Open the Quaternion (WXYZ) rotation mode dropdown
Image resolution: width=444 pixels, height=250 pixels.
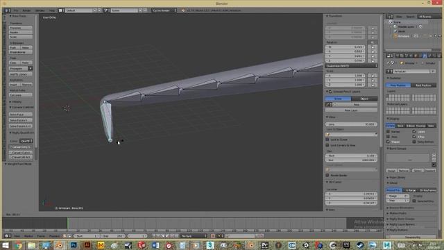351,66
